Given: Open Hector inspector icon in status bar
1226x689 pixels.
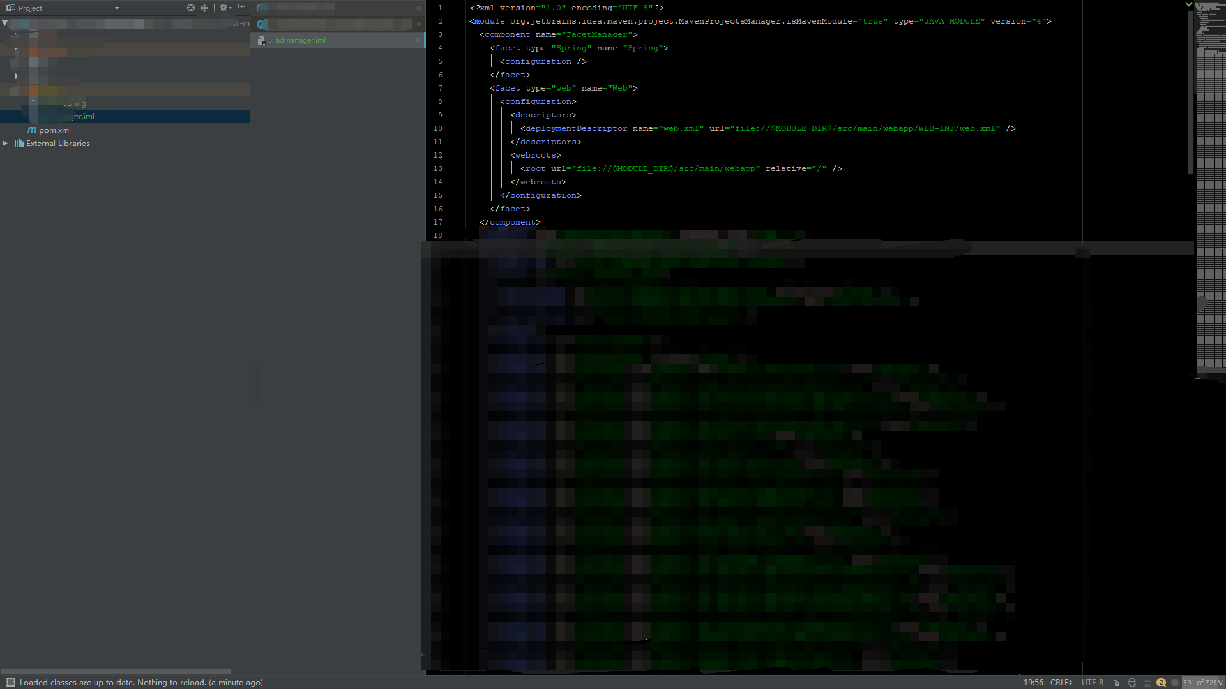Looking at the screenshot, I should coord(1132,683).
